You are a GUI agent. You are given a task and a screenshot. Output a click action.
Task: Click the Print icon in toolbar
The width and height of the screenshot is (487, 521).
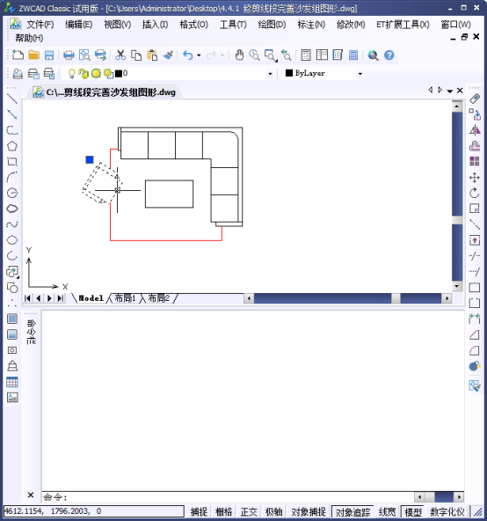(69, 55)
